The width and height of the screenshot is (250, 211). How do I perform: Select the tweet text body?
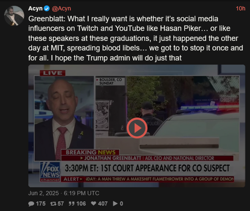coord(136,38)
